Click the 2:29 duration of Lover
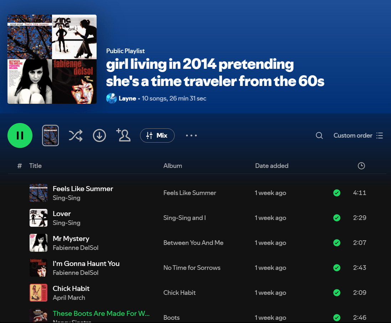 point(360,218)
